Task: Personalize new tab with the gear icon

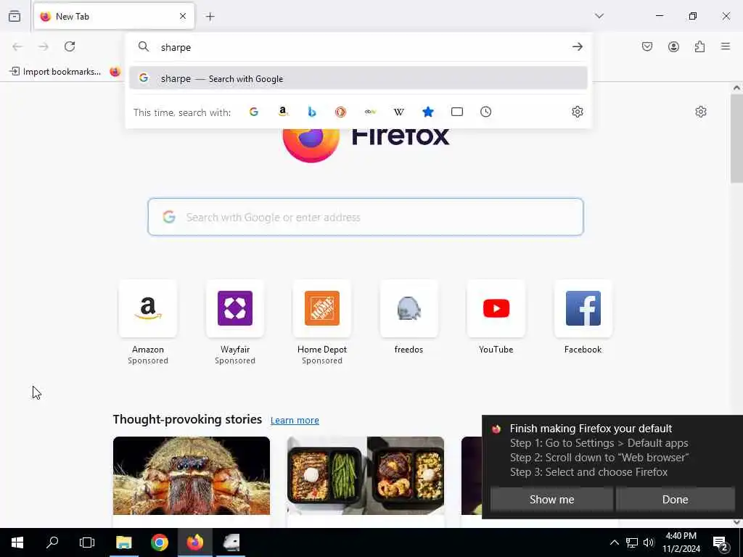Action: click(x=701, y=112)
